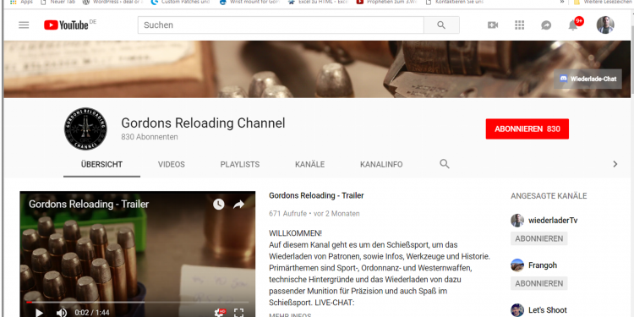
Task: Click the '671 Aufrufe' view count text
Action: (x=287, y=214)
